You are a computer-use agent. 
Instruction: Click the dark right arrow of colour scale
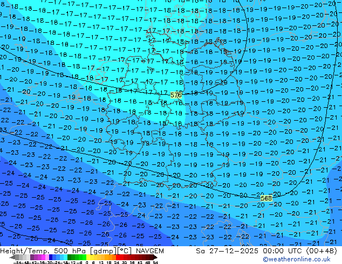[155, 258]
